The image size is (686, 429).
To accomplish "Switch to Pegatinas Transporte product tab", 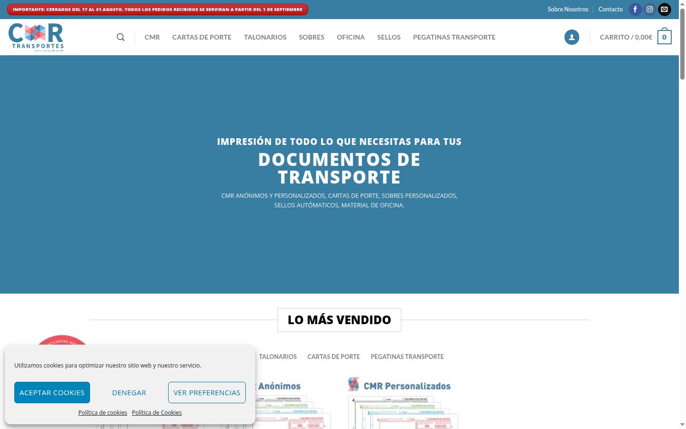I will 407,357.
